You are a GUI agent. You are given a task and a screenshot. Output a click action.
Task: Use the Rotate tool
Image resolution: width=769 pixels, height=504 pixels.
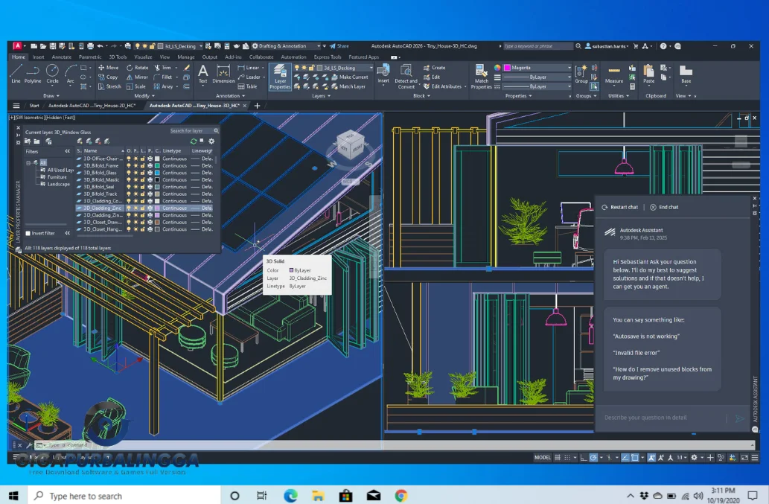(137, 68)
